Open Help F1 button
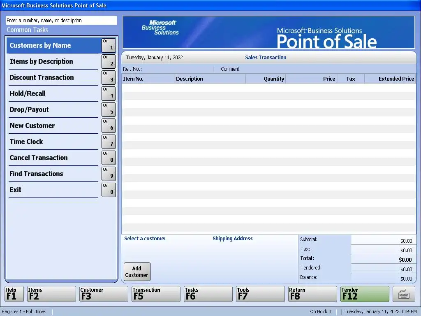The image size is (421, 316). (x=14, y=294)
